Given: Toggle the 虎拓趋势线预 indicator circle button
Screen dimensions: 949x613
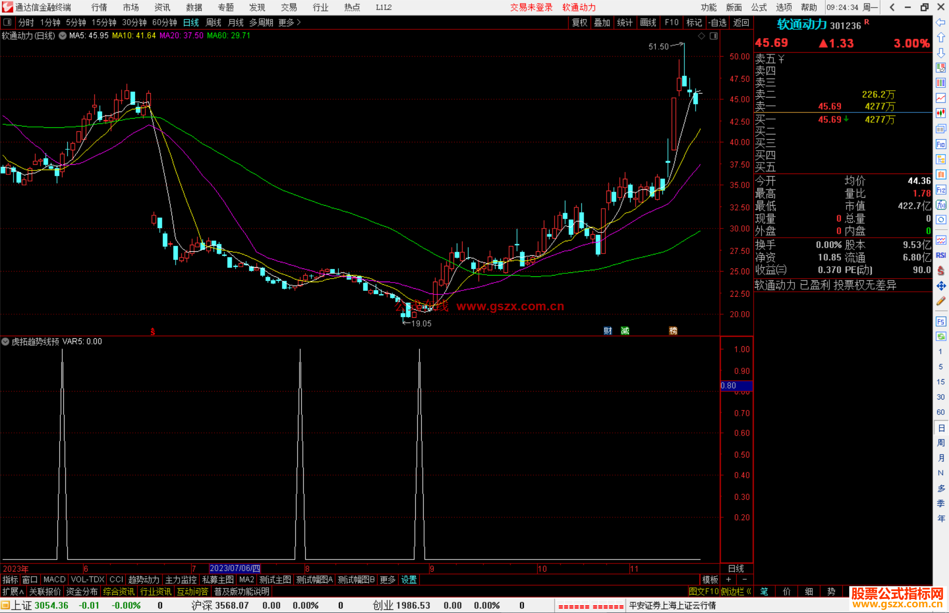Looking at the screenshot, I should point(5,341).
